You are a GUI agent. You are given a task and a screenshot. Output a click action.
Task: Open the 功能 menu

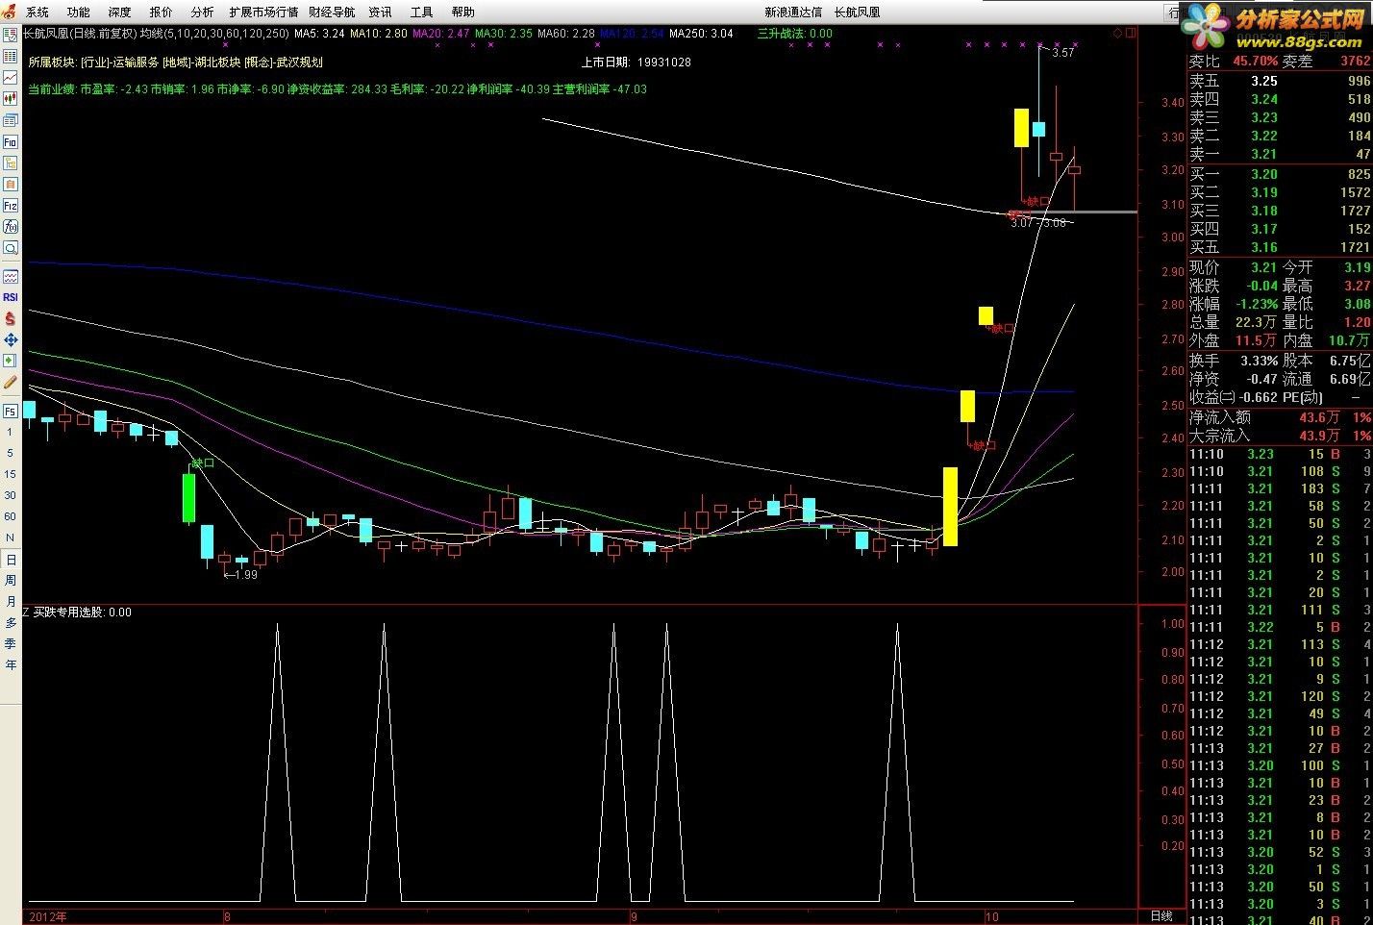pos(79,12)
